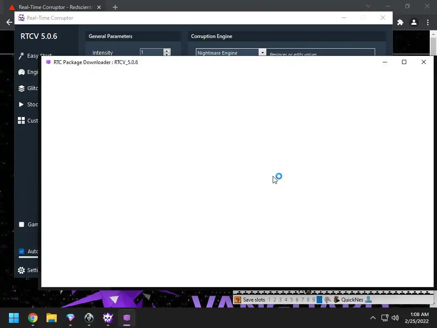Image resolution: width=437 pixels, height=328 pixels.
Task: Open the Engine gauge icon in sidebar
Action: (21, 72)
